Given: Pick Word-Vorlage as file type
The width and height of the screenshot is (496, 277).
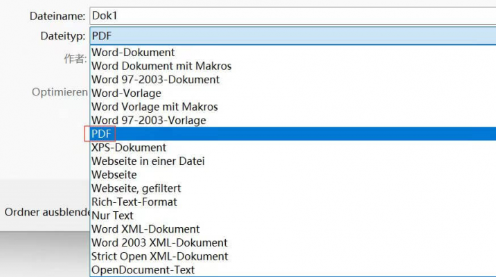Looking at the screenshot, I should 126,93.
